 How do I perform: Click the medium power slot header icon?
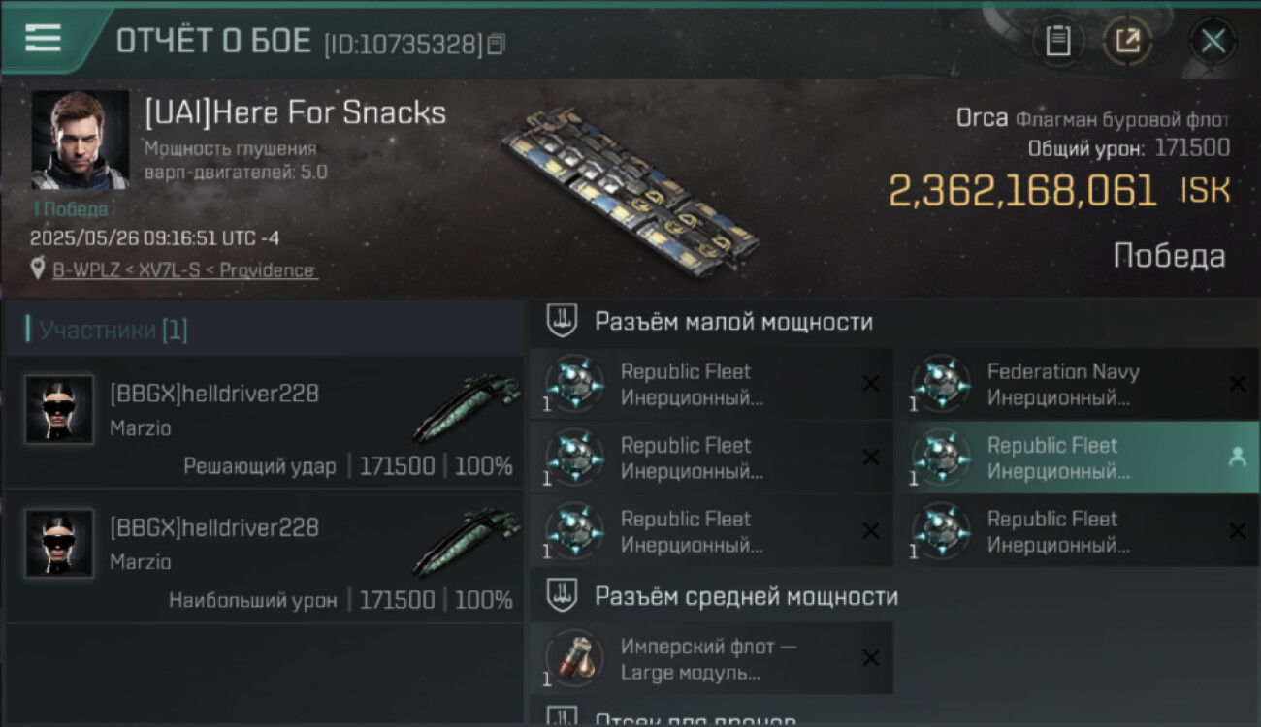[x=562, y=596]
